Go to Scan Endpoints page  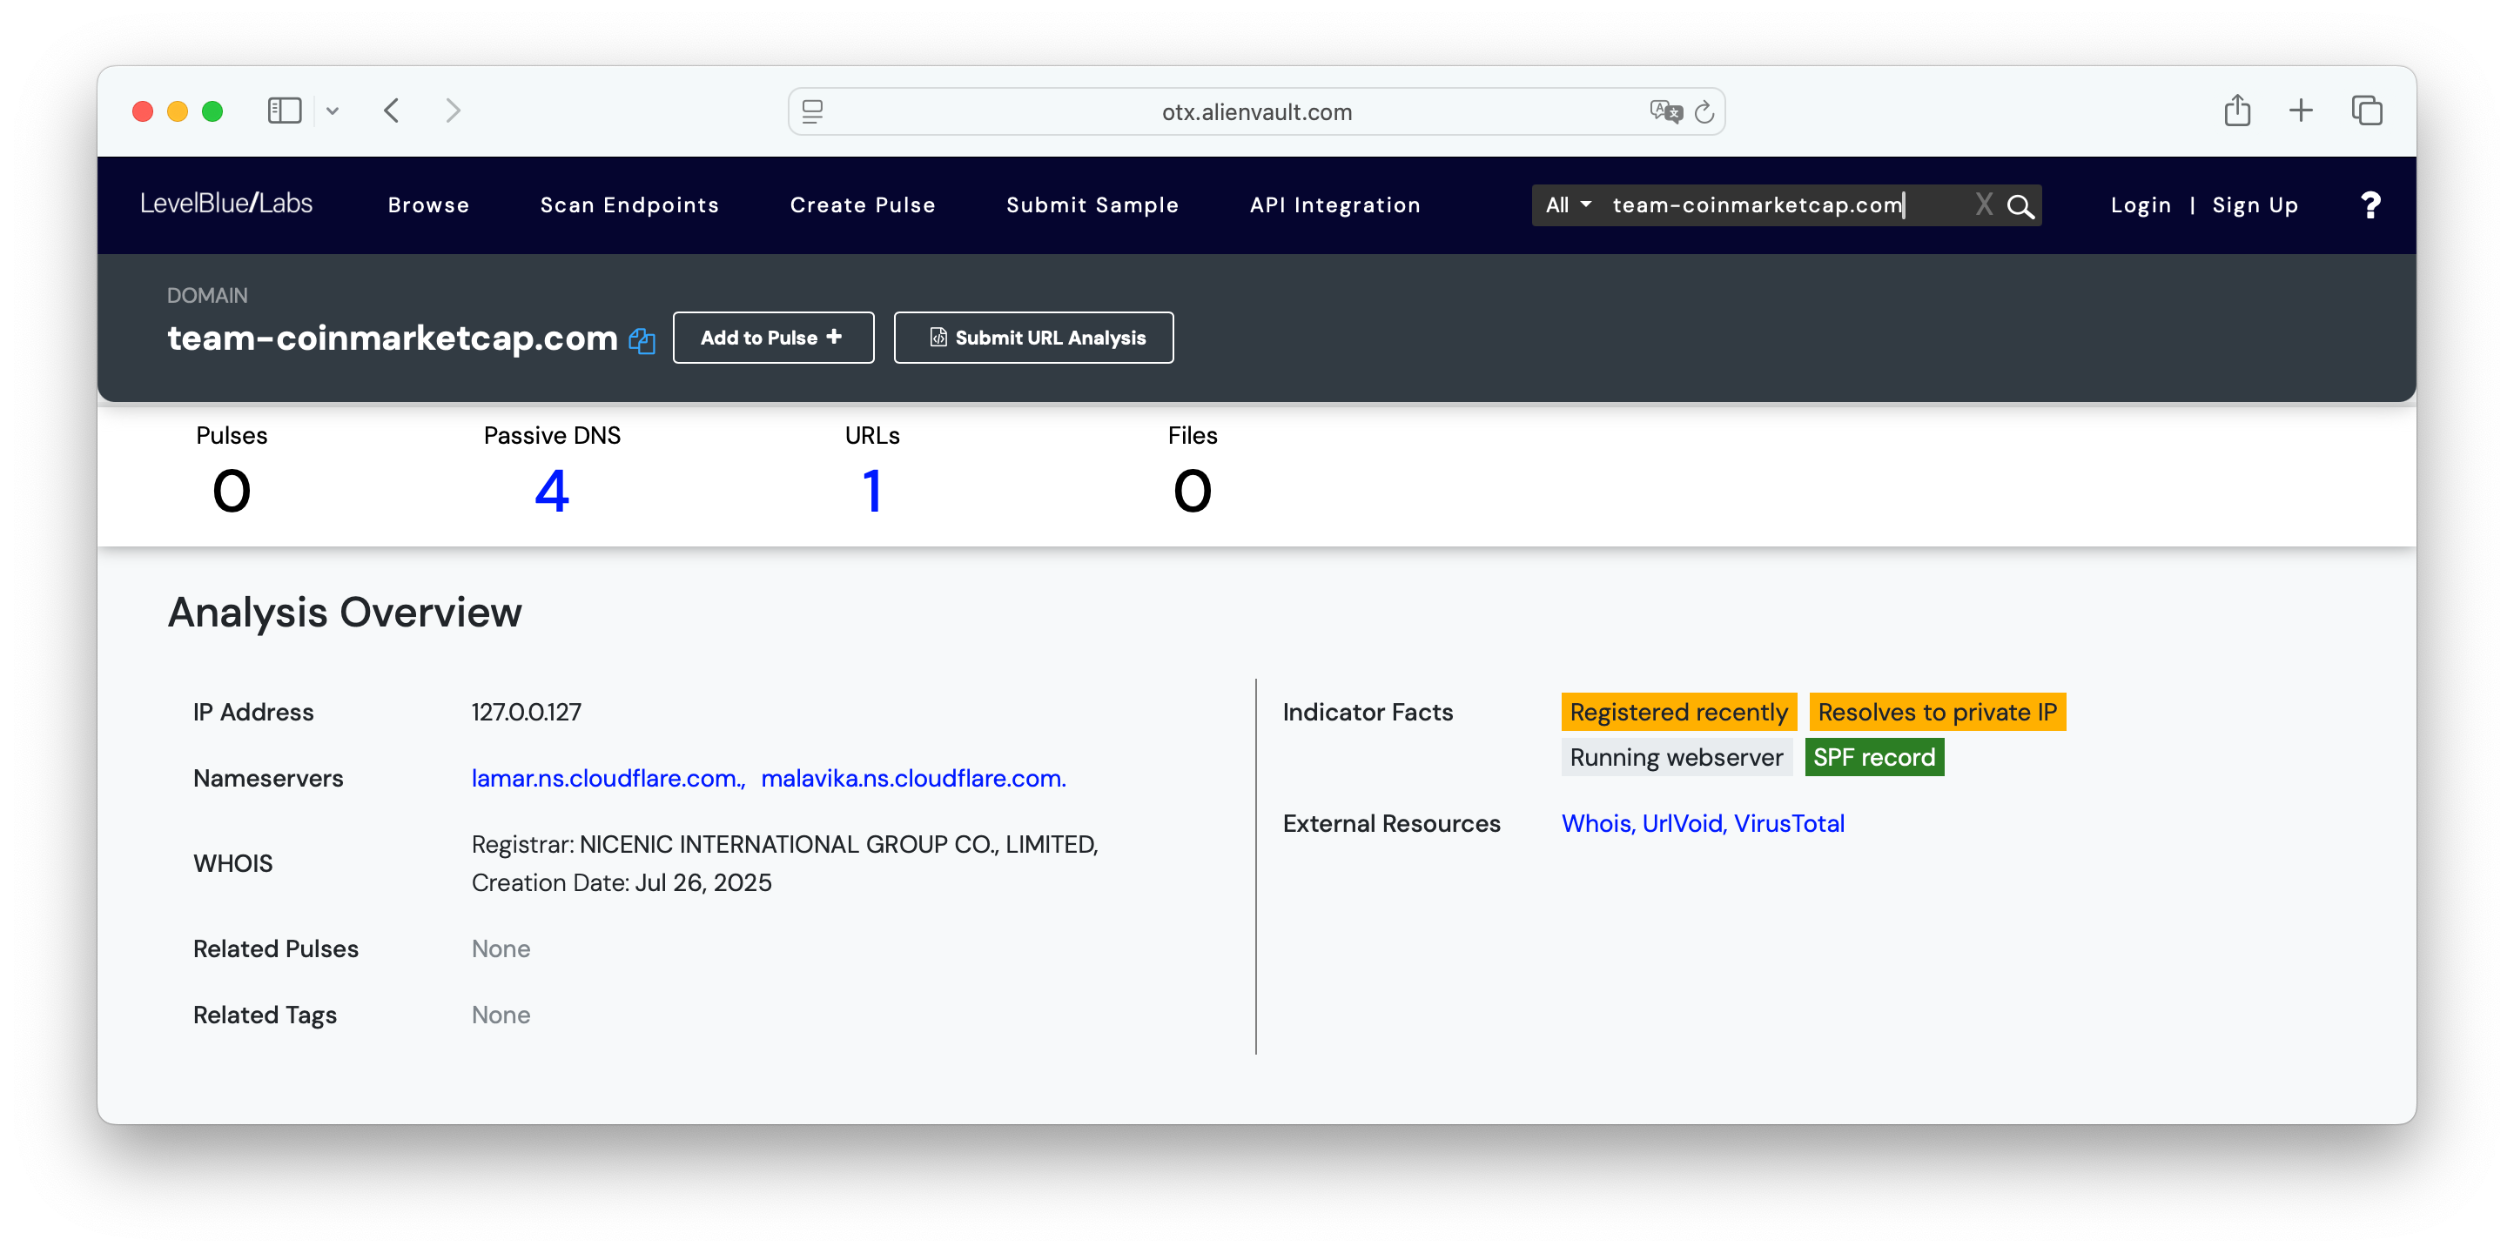[629, 205]
